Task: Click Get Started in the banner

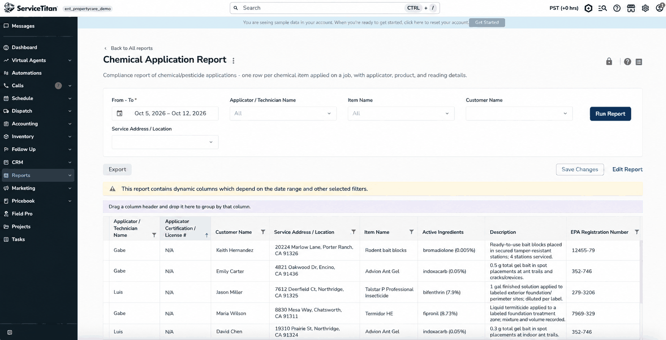Action: tap(487, 22)
